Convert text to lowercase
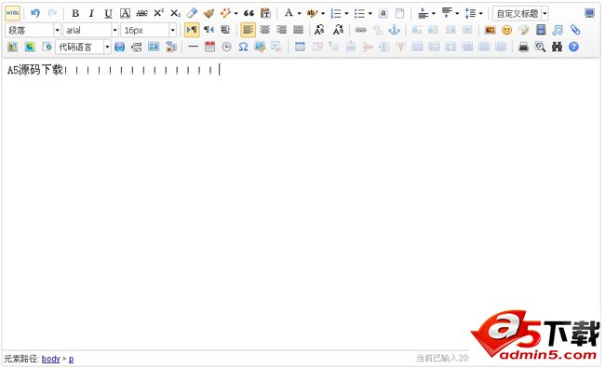Image resolution: width=605 pixels, height=368 pixels. coord(338,30)
